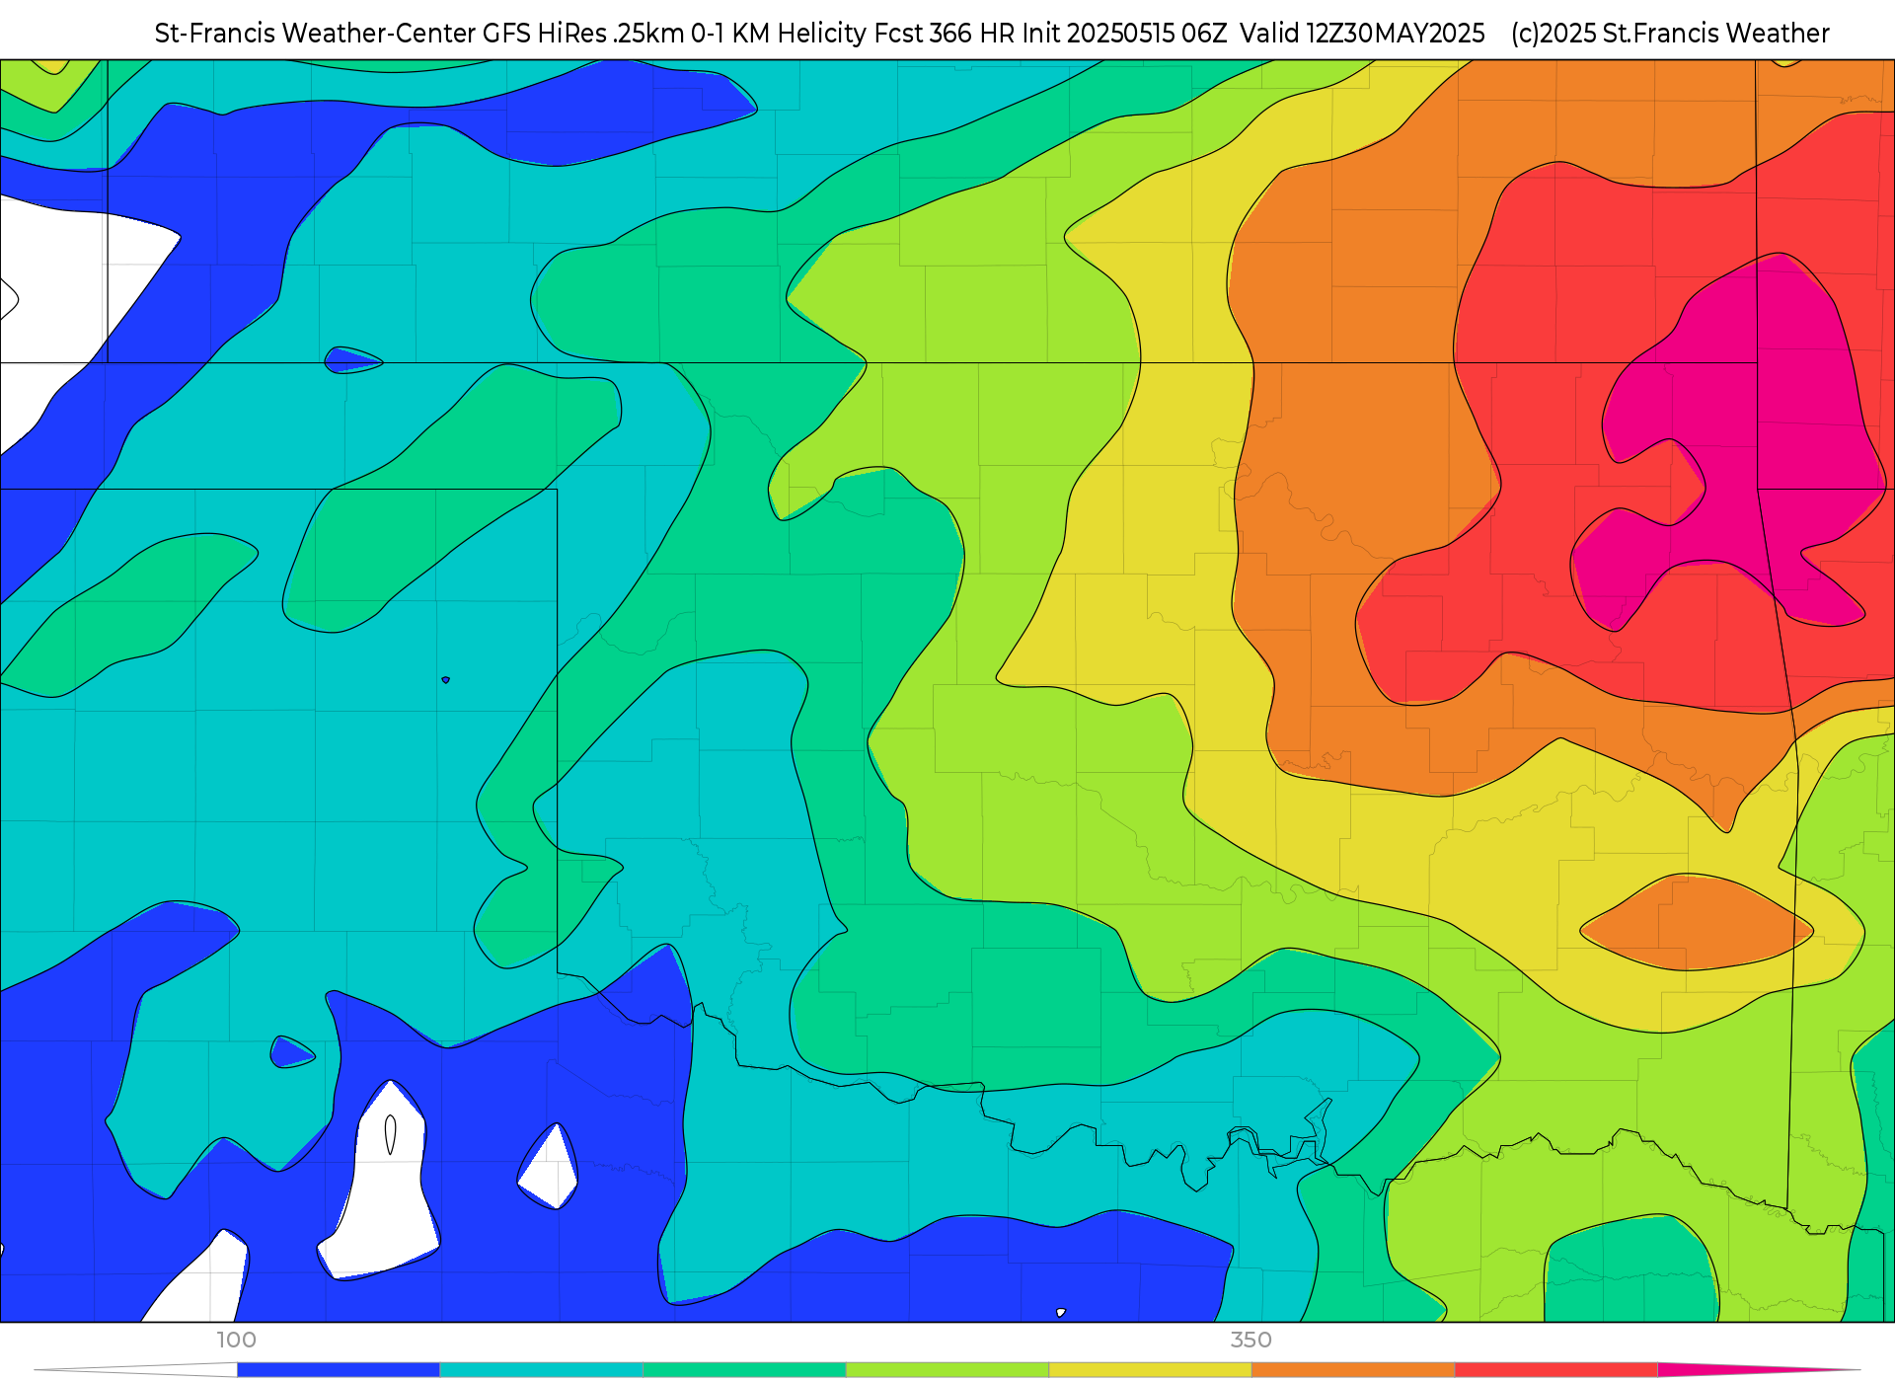Click the blue segment of the legend color bar

pyautogui.click(x=339, y=1370)
